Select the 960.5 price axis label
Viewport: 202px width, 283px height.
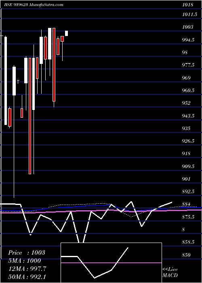(188, 91)
